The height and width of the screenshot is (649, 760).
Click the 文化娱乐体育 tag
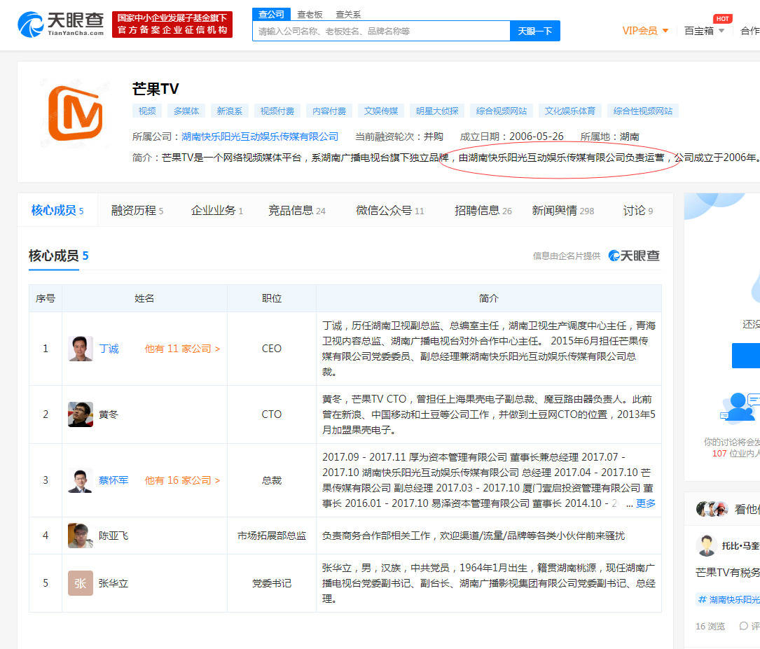(569, 111)
